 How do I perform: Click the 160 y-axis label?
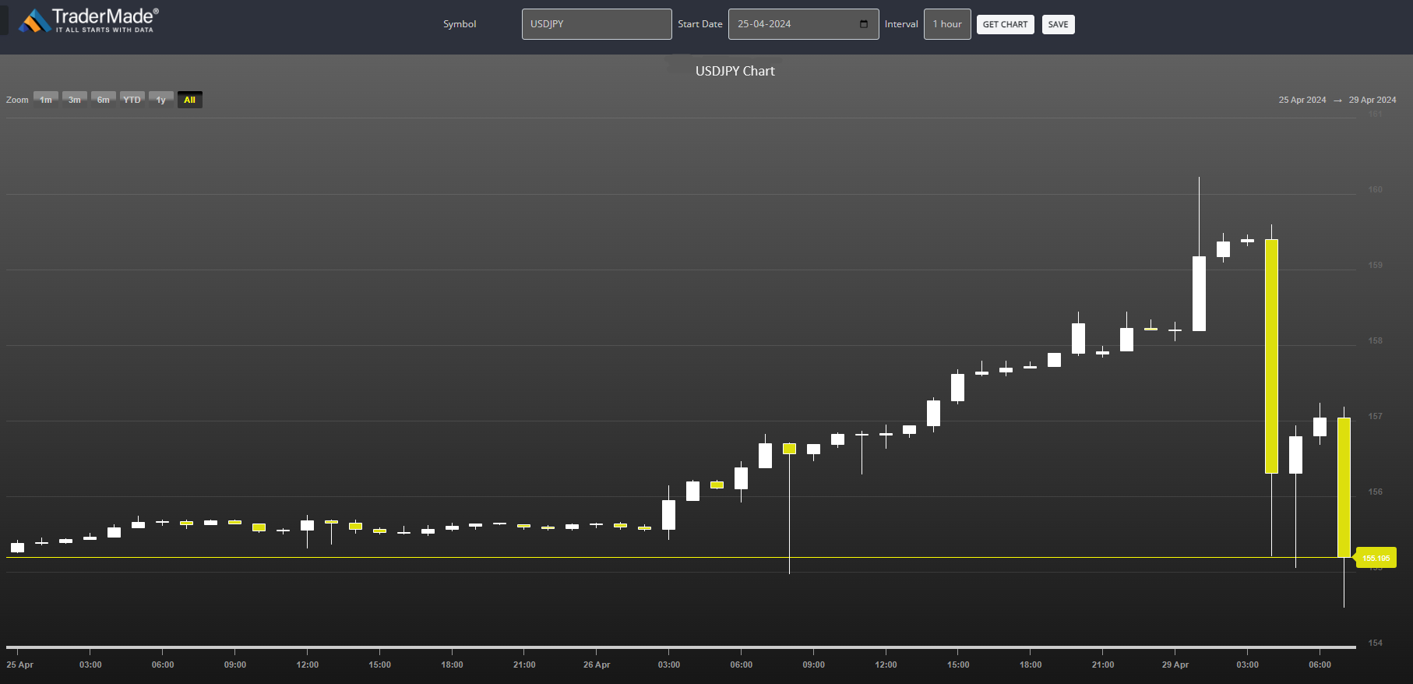(x=1376, y=189)
